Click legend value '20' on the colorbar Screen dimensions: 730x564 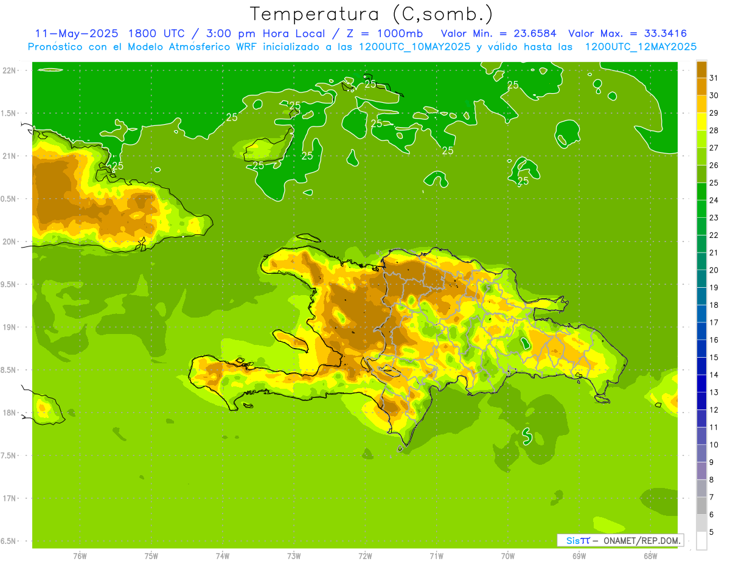click(714, 270)
